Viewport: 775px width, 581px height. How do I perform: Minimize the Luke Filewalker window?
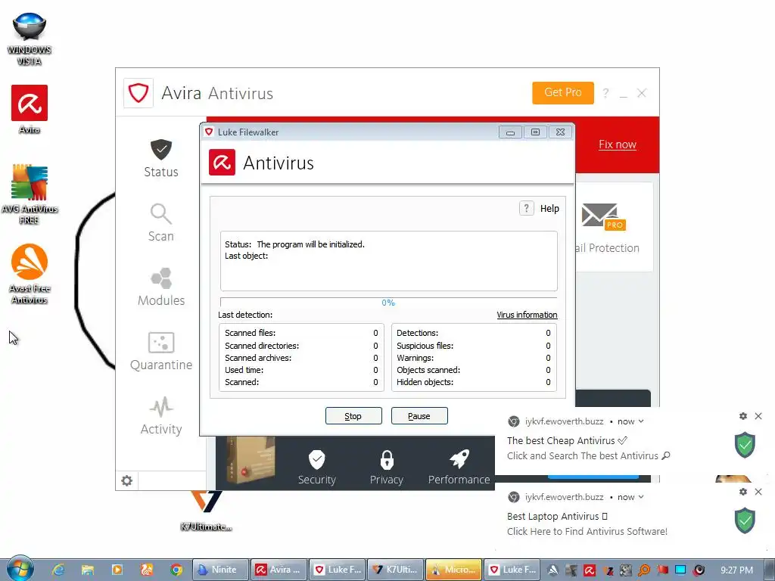[511, 132]
